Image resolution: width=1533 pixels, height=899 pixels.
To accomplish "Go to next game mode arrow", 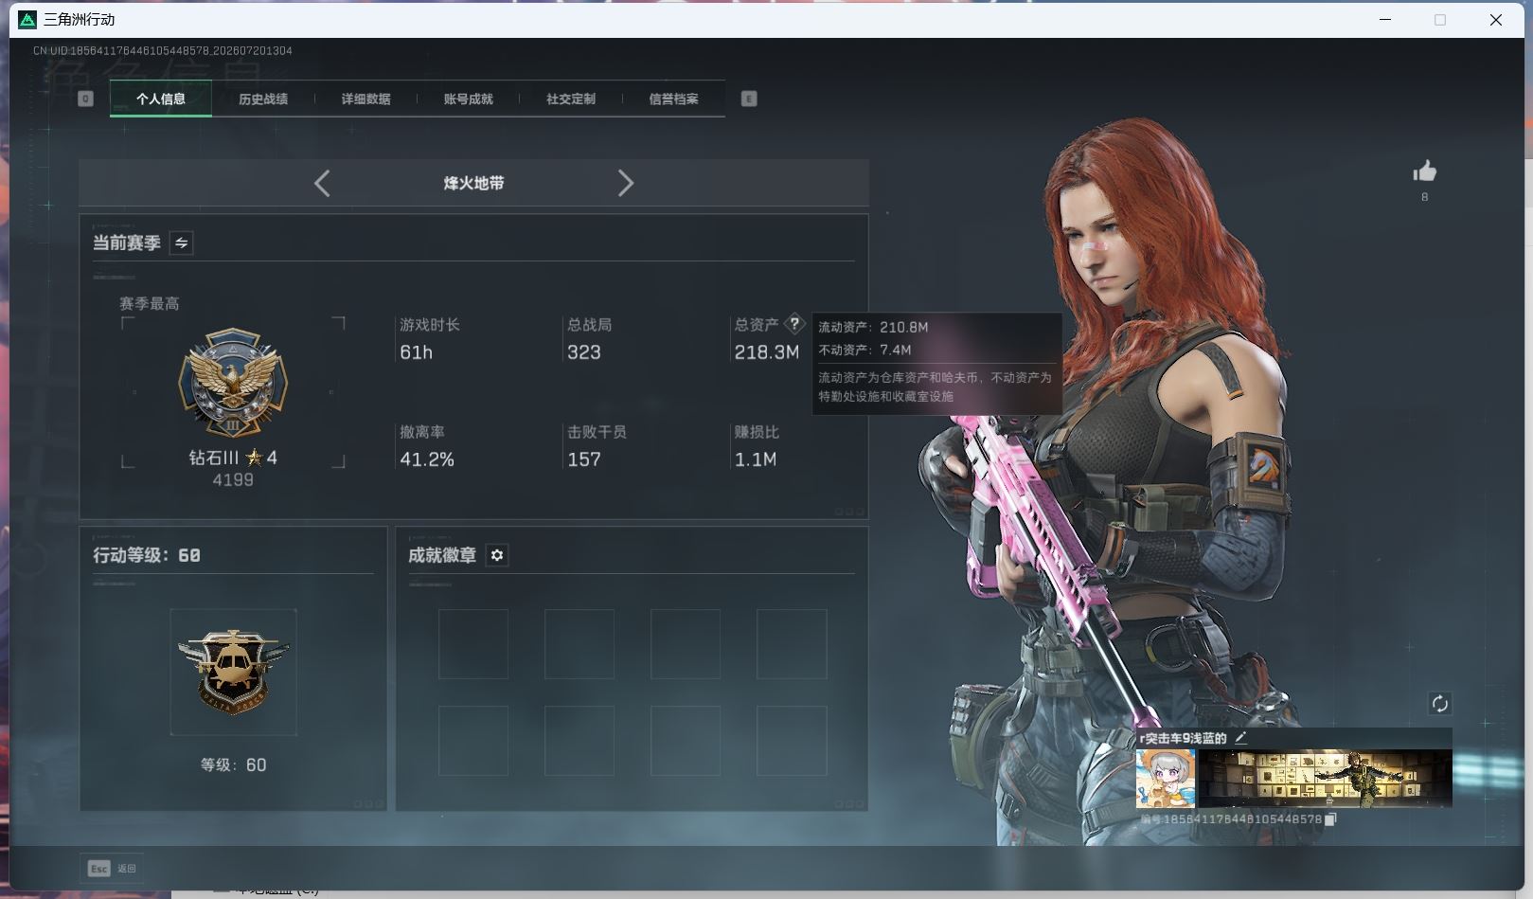I will (x=625, y=183).
